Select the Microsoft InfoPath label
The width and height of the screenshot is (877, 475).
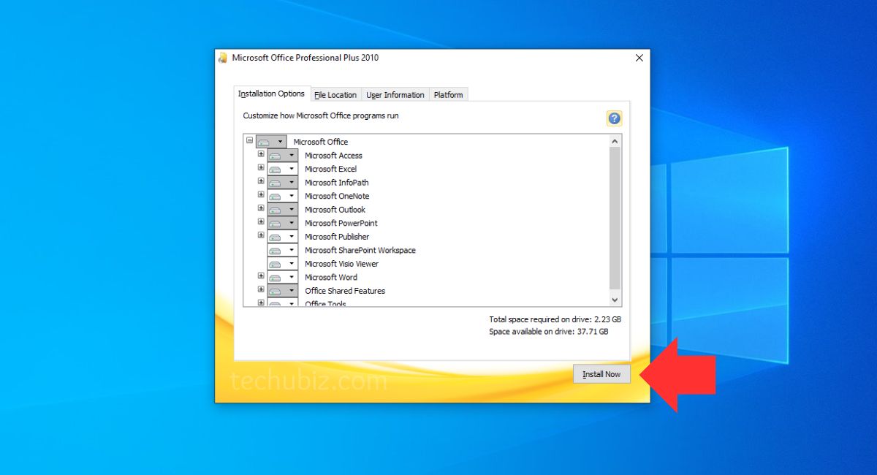[x=337, y=183]
